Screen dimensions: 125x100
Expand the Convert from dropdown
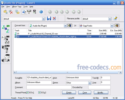tap(65, 26)
